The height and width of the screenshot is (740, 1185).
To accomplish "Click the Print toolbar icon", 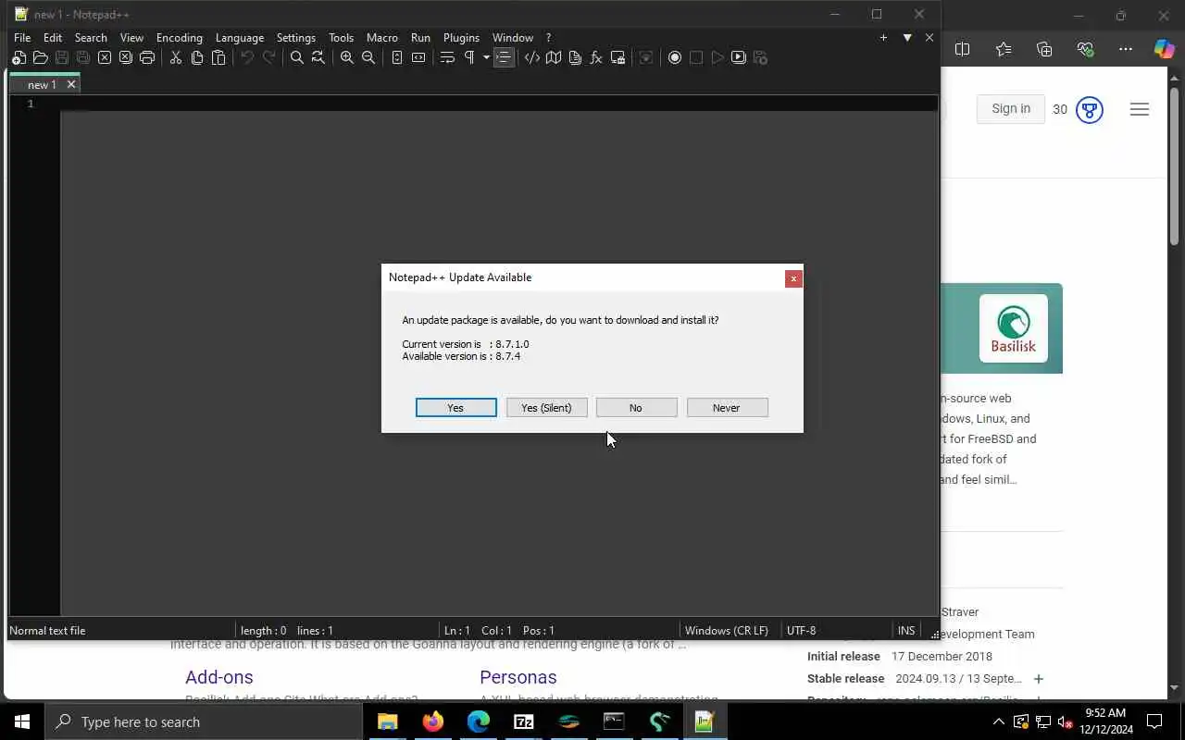I will 147,57.
